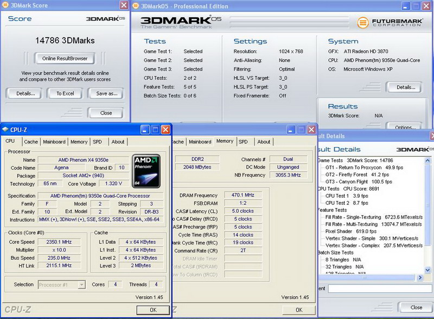434x319 pixels.
Task: Select GT3 - Canyon Flight result
Action: pos(359,182)
